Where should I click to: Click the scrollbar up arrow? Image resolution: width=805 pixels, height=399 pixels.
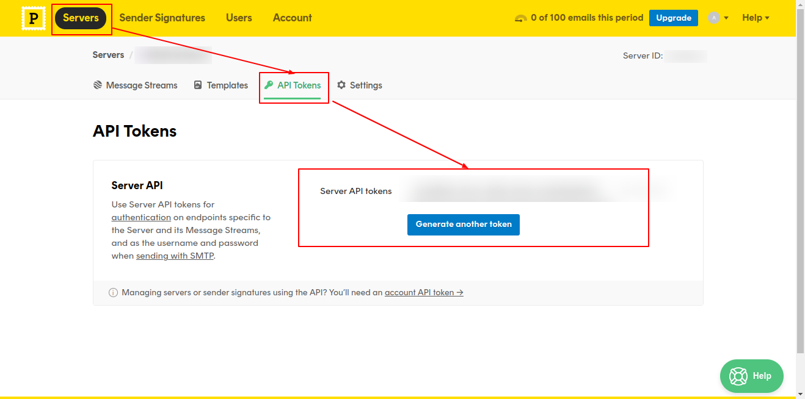[801, 4]
